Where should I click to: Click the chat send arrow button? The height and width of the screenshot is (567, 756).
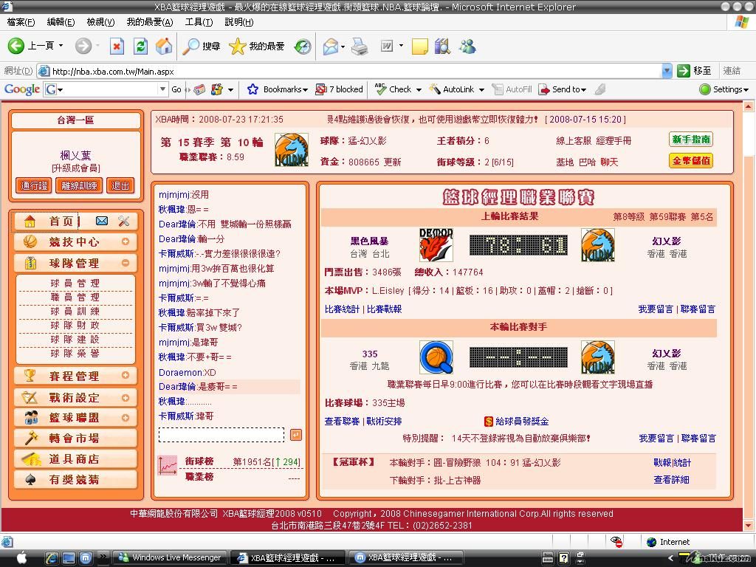point(295,435)
